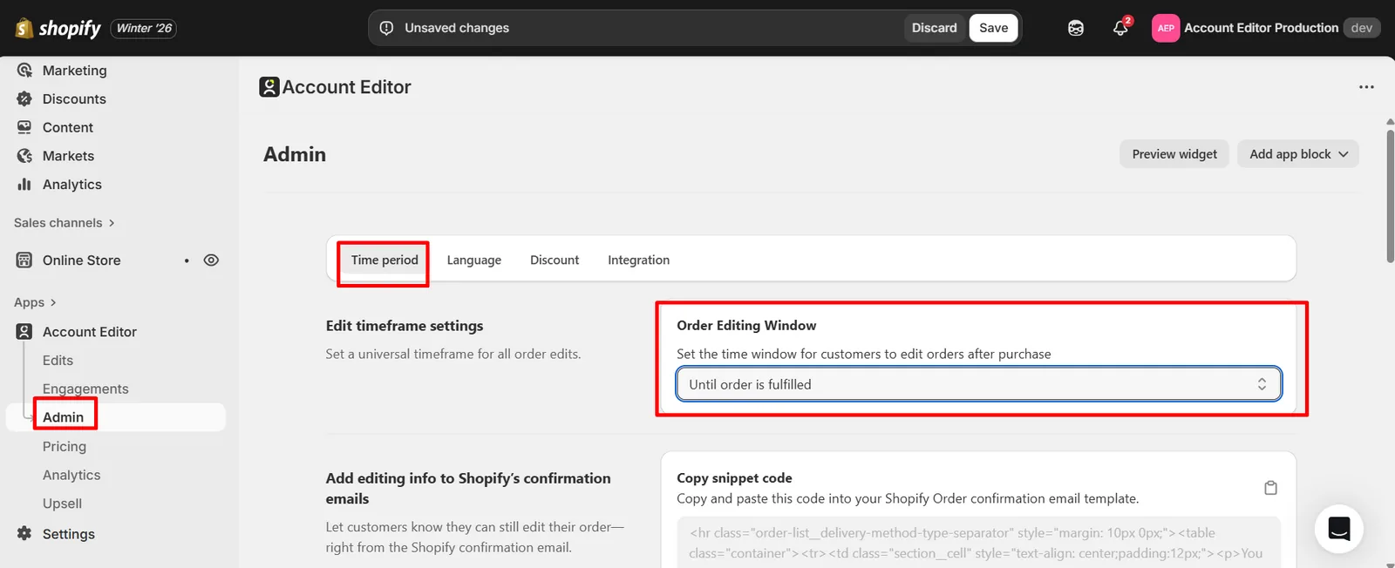The image size is (1395, 568).
Task: Click the AEP store avatar
Action: pos(1166,28)
